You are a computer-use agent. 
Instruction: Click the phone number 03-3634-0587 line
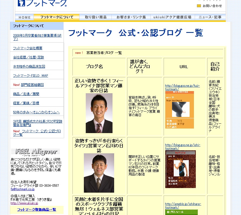tap(35, 186)
